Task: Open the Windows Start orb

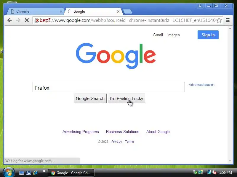Action: pyautogui.click(x=9, y=172)
